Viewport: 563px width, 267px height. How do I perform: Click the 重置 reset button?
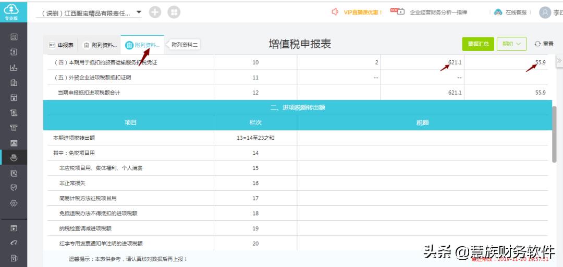coord(544,44)
